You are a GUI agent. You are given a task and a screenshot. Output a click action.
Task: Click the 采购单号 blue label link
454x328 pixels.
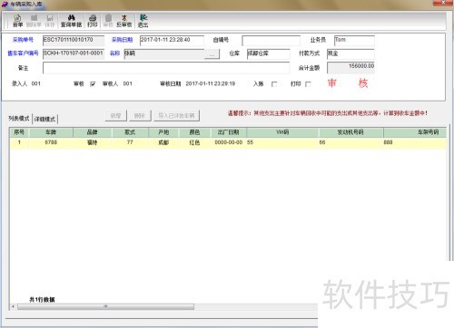pyautogui.click(x=23, y=40)
